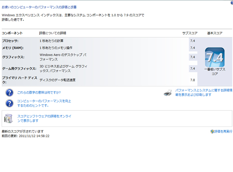The height and width of the screenshot is (172, 233).
Task: Click the Windows Aero のデスクトップ パフォーマンス description
Action: point(63,57)
